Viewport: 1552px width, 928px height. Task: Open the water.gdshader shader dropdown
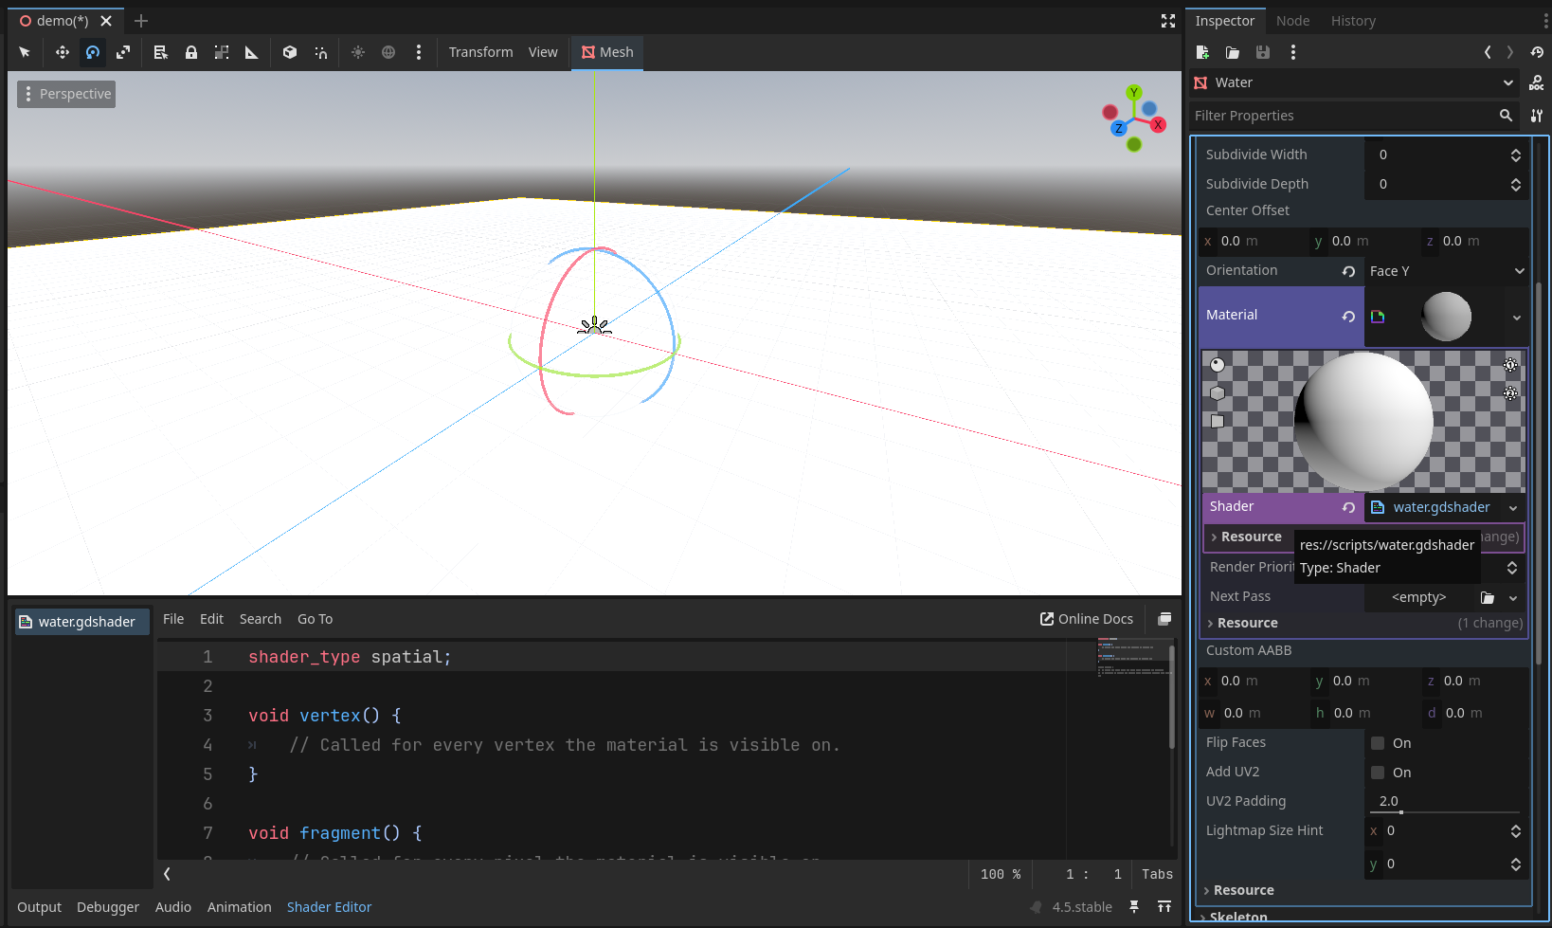click(x=1513, y=508)
